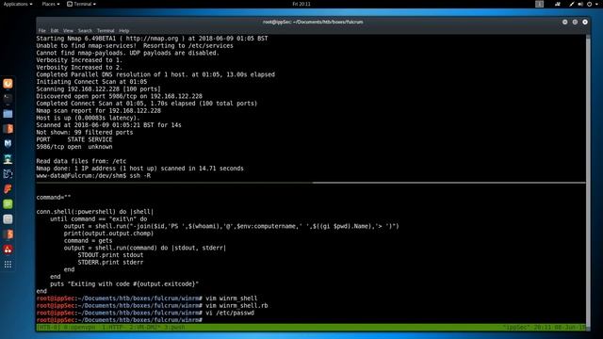Open the Terminal menu in menubar

106,30
